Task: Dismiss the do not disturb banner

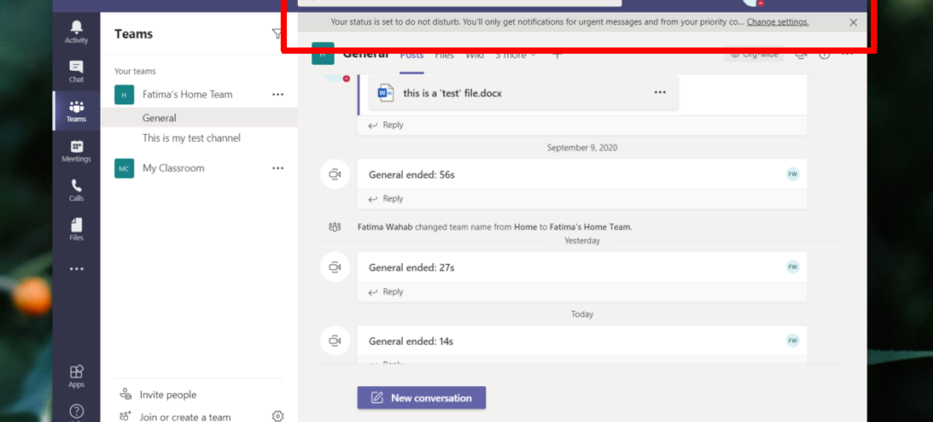Action: coord(853,22)
